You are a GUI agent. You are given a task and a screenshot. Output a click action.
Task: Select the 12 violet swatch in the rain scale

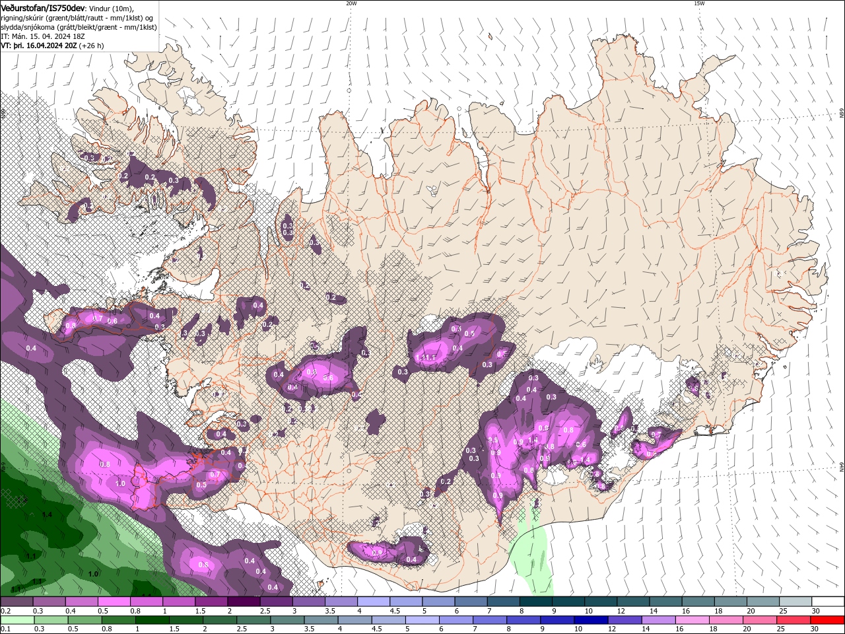click(x=624, y=620)
